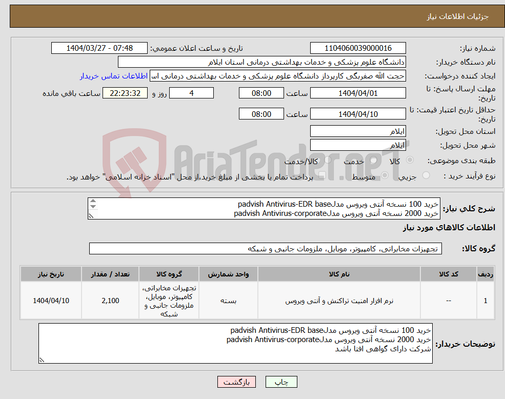Click the بازگشت (back) button
The image size is (505, 399).
pos(236,382)
